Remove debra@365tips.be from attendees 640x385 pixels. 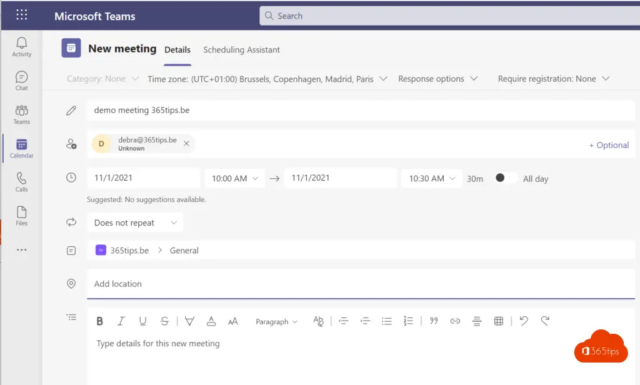186,144
